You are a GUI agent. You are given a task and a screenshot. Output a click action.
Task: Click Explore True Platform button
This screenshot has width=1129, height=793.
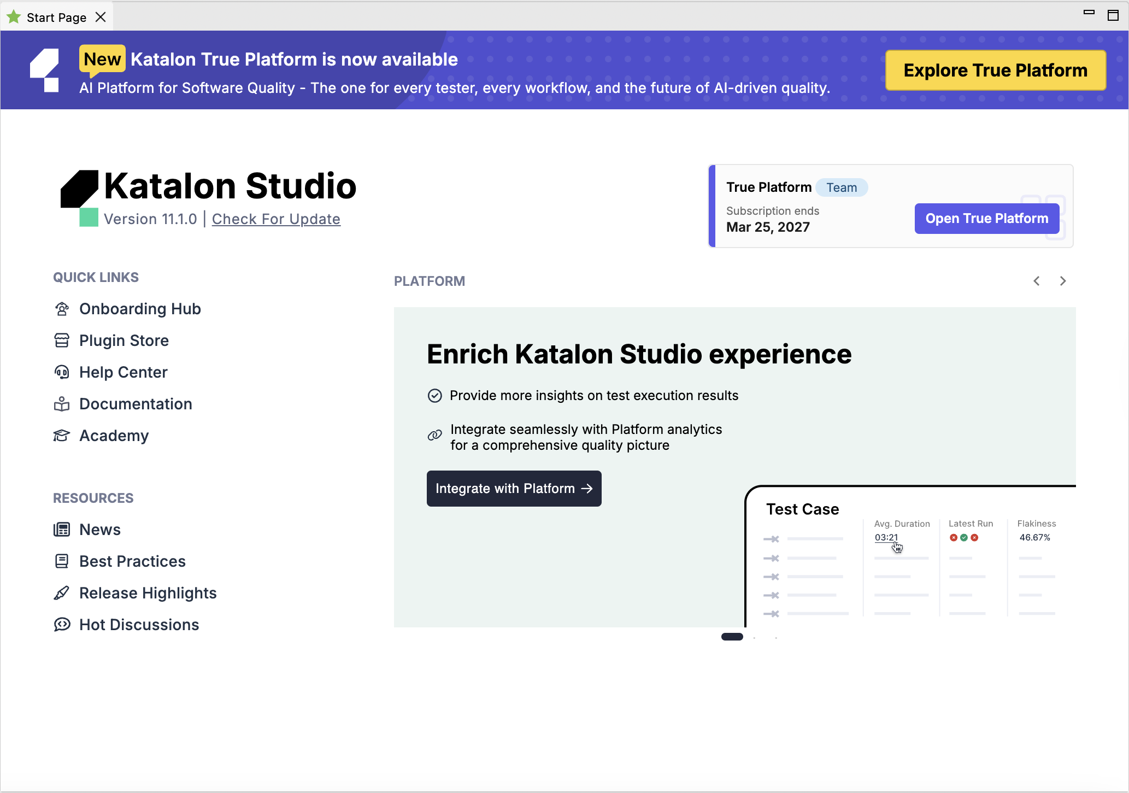point(995,71)
